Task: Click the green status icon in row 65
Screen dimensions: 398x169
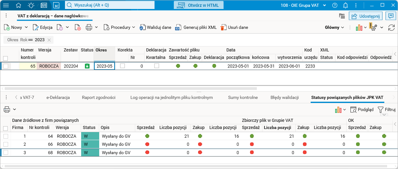Action: tap(87, 66)
